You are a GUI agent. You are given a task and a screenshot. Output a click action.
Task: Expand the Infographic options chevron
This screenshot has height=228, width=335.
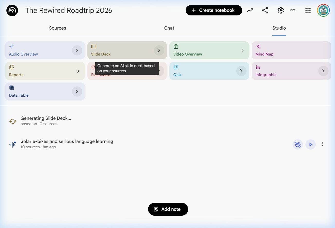pyautogui.click(x=323, y=71)
